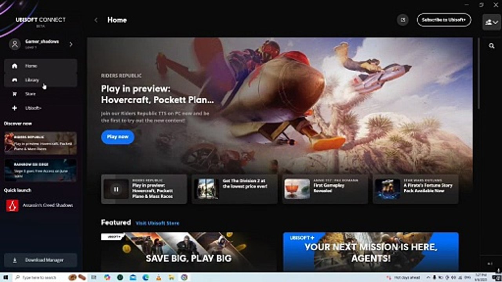Click the Library gamepad icon
Screen dimensions: 502x282
point(15,80)
